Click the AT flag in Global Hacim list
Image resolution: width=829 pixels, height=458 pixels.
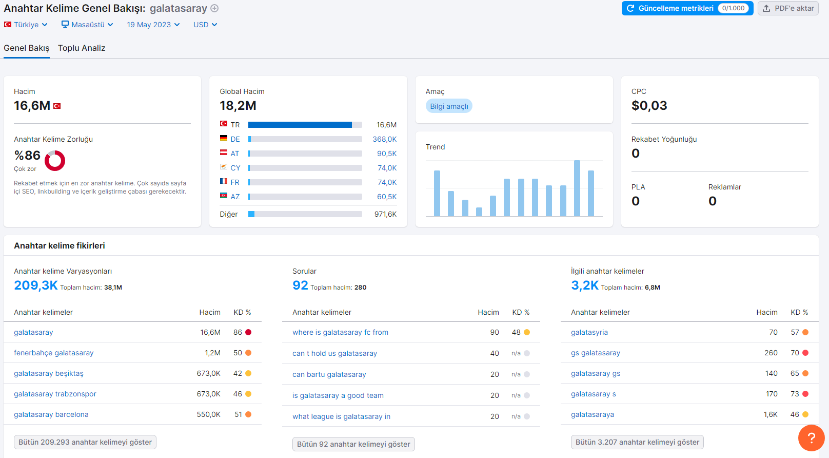[x=224, y=152]
